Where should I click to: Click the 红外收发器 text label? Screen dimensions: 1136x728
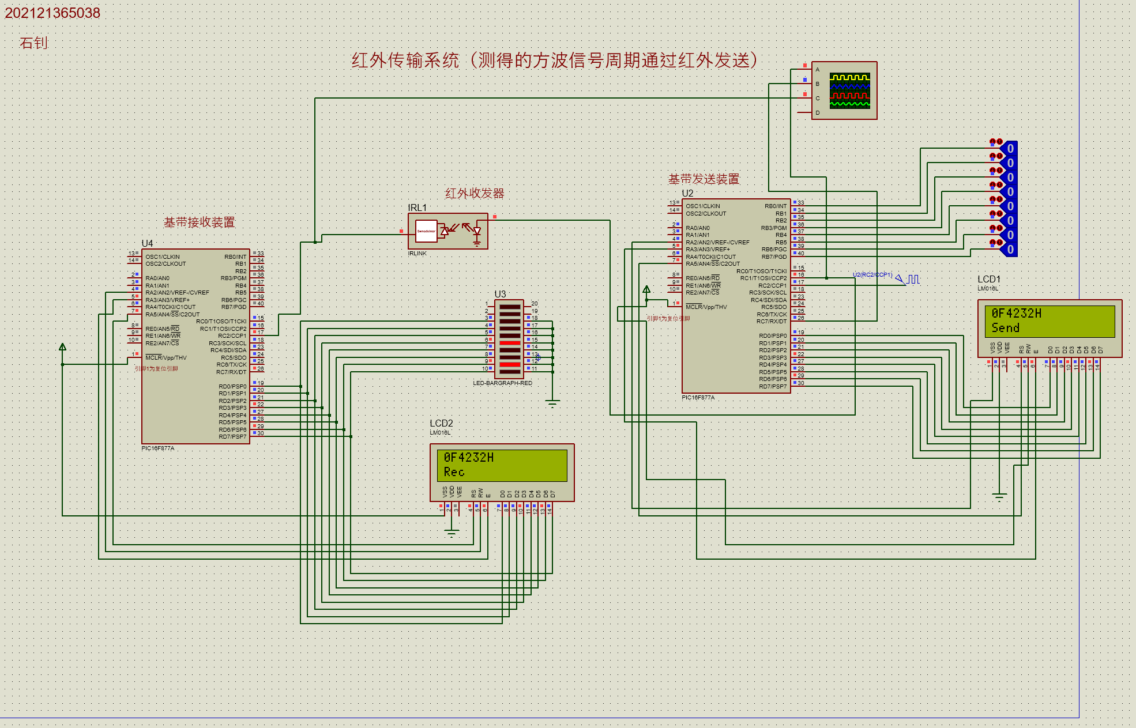[474, 194]
